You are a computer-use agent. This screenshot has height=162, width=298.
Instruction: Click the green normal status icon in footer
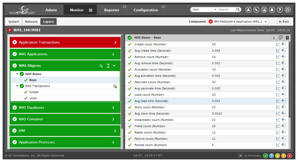[x=265, y=156]
